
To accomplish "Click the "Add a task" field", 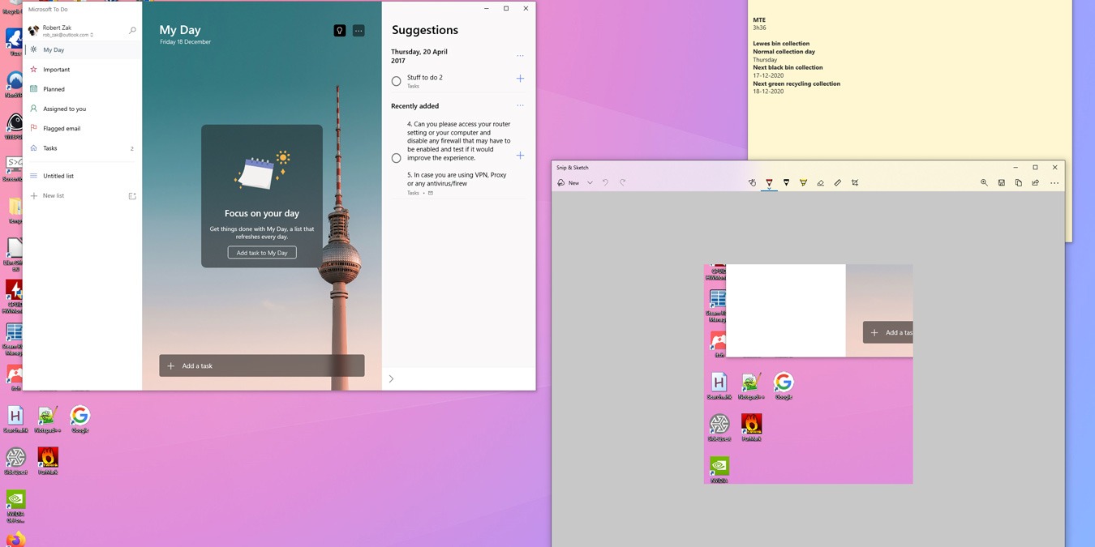I will [x=261, y=365].
